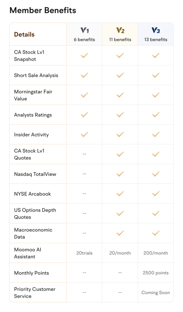
Task: Select the V2 tier badge icon
Action: [120, 30]
